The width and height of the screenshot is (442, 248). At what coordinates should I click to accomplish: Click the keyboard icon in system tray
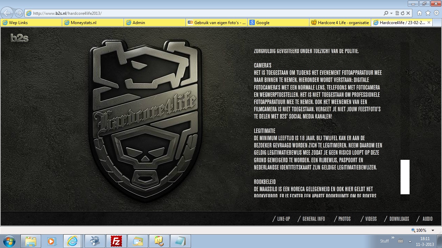(401, 241)
